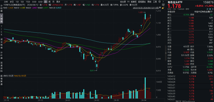This screenshot has width=214, height=102.
Task: Click the date range 2023/10/26-2024/04/12 text
Action: (x=145, y=8)
